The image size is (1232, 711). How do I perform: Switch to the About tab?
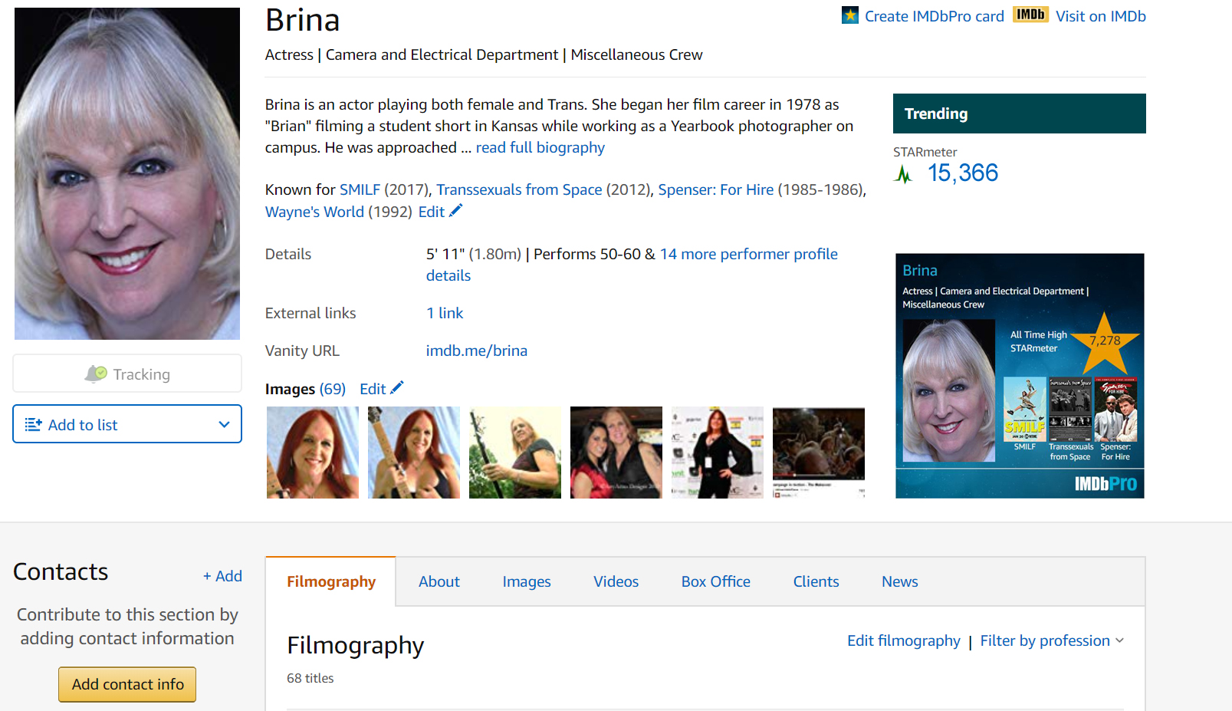[439, 582]
